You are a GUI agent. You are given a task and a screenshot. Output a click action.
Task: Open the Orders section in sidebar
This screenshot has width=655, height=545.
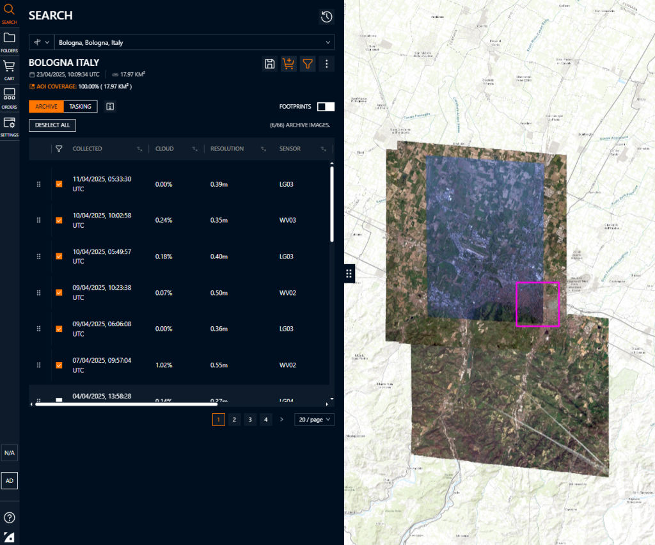(x=10, y=97)
